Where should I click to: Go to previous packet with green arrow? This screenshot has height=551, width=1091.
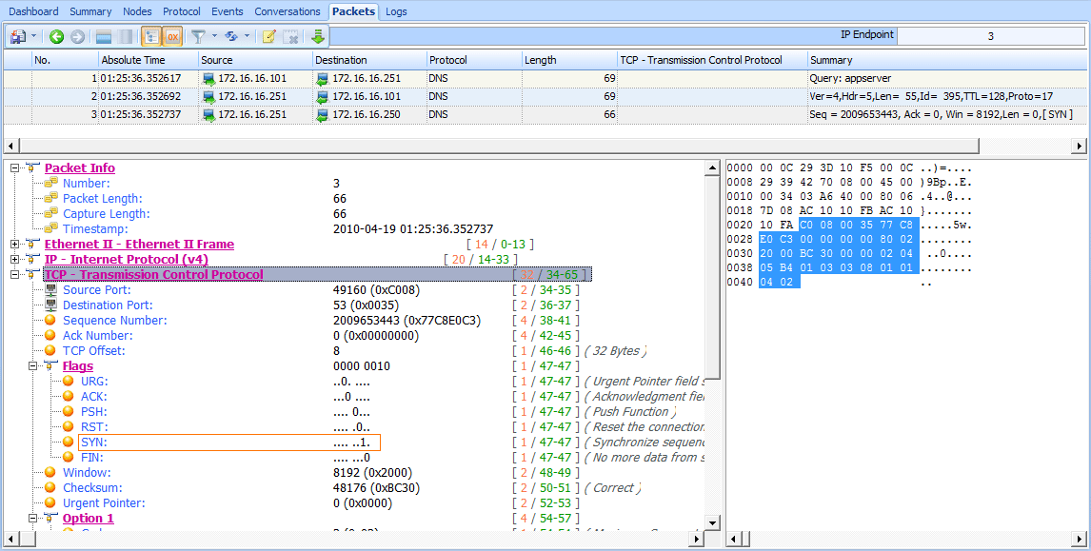click(x=56, y=37)
